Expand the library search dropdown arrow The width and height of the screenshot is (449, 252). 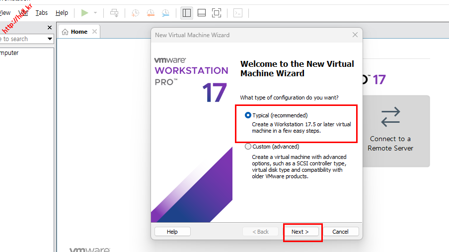coord(50,39)
